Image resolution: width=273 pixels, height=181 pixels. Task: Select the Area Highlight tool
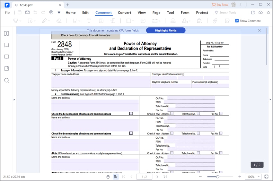30,21
